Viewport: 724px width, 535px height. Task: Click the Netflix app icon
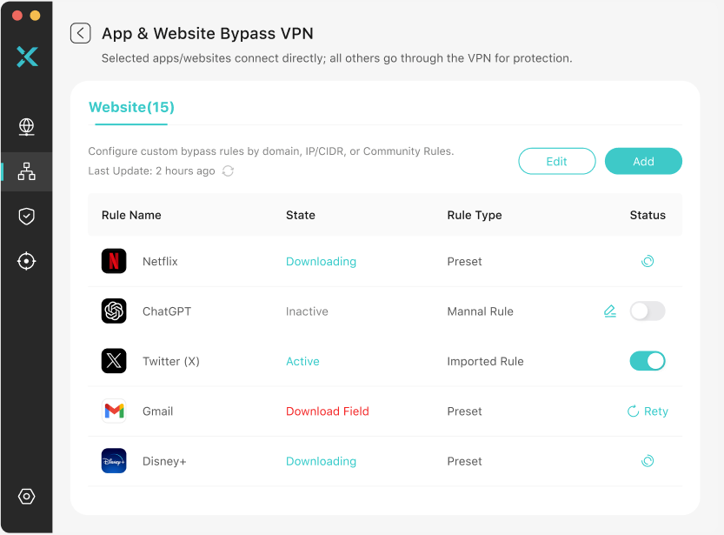point(114,261)
